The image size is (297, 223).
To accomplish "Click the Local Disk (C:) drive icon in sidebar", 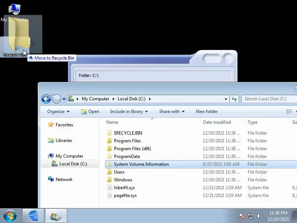I will point(55,164).
